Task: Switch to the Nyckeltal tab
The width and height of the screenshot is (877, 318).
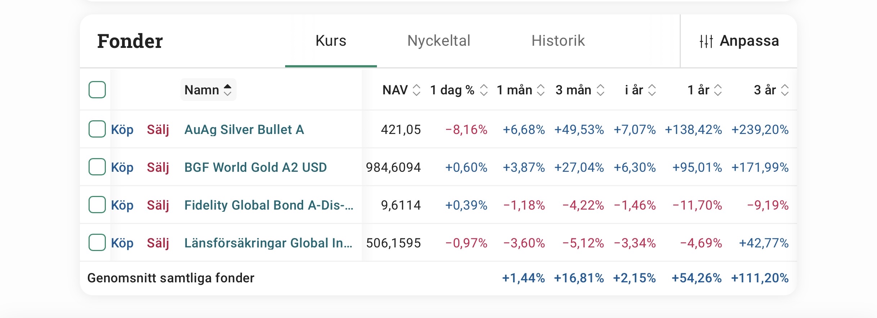Action: tap(438, 41)
